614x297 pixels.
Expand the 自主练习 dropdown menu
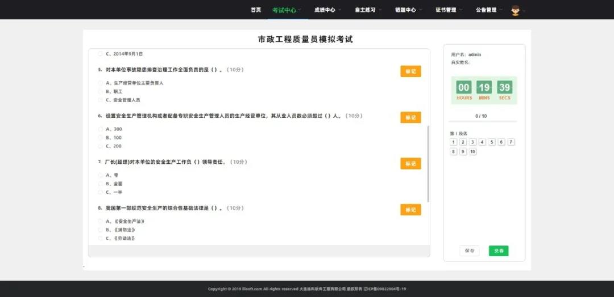pyautogui.click(x=368, y=10)
